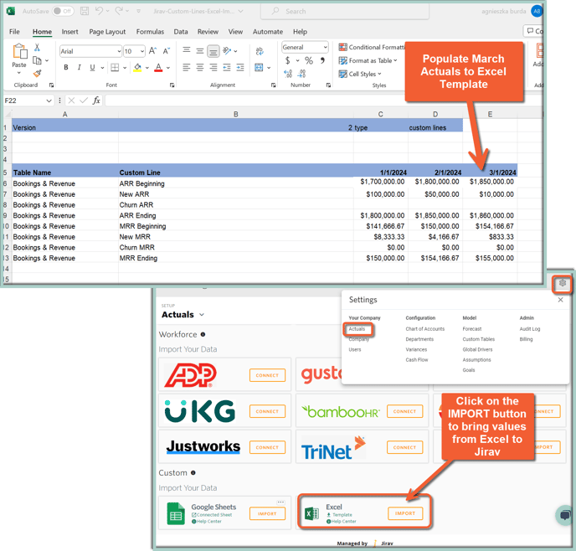Toggle the AutoSave switch
Screen dimensions: 576x551
tap(63, 11)
